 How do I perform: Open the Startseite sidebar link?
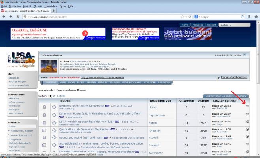pos(14,78)
